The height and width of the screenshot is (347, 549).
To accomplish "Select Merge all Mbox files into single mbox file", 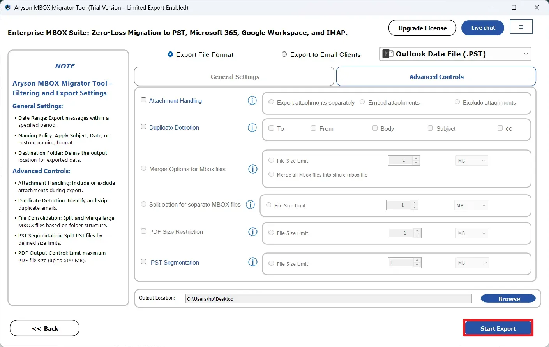I will coord(271,174).
